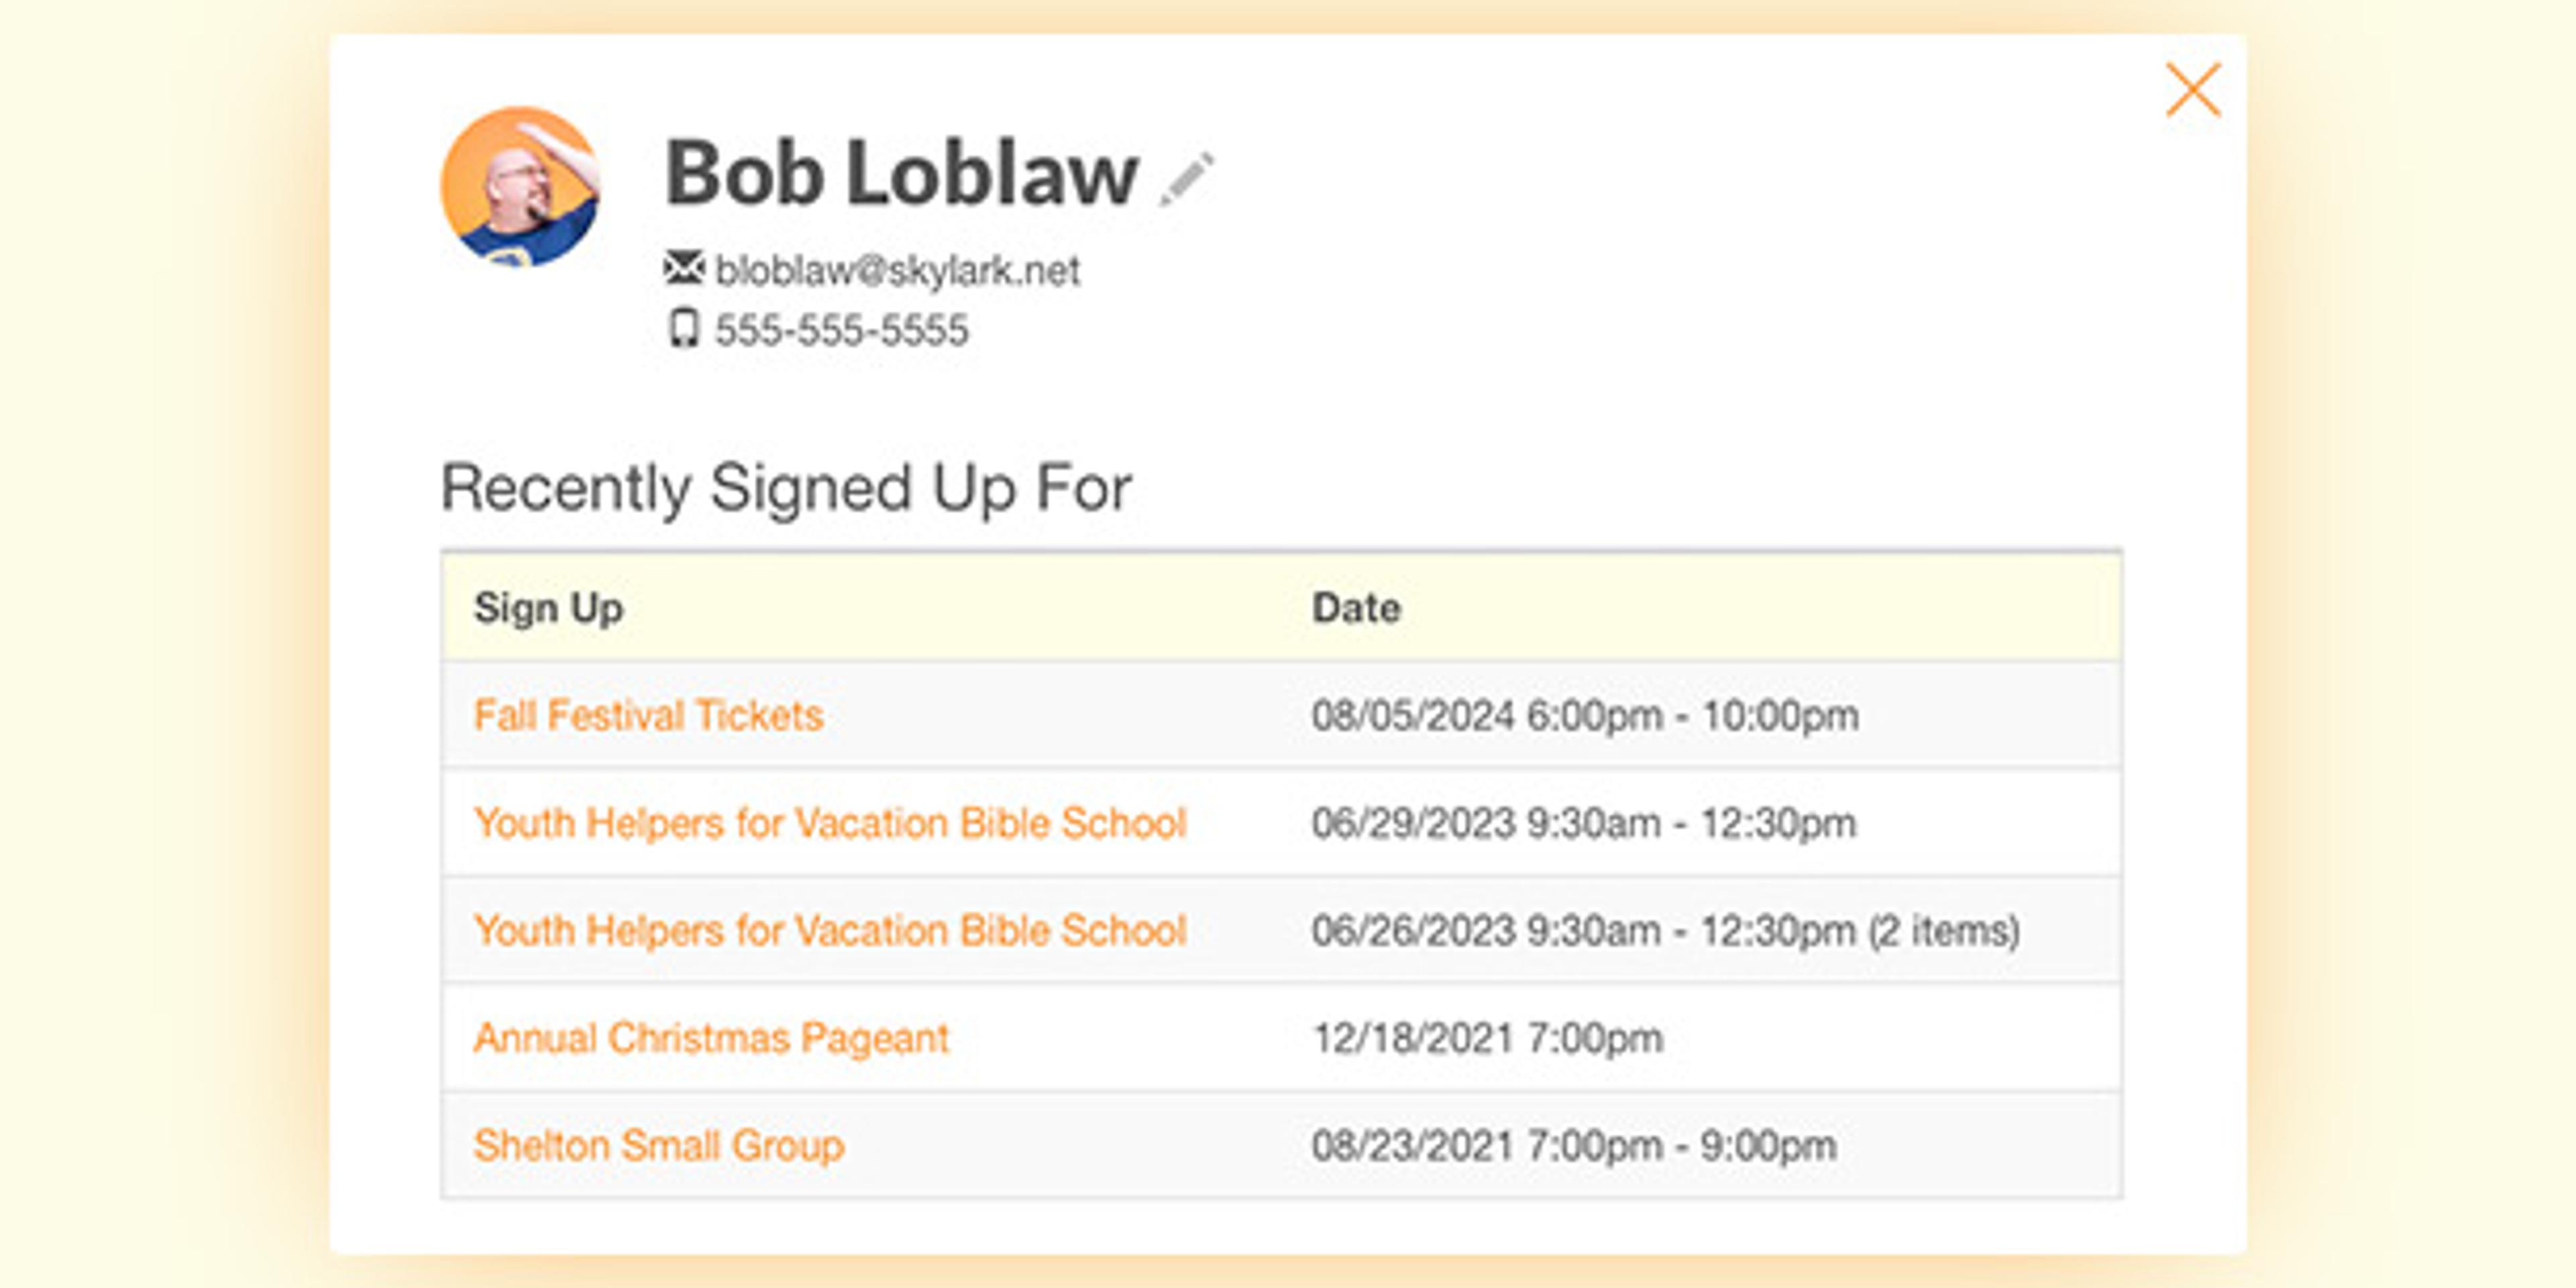
Task: Click the bloblaw@skylark.net email address
Action: pyautogui.click(x=897, y=270)
